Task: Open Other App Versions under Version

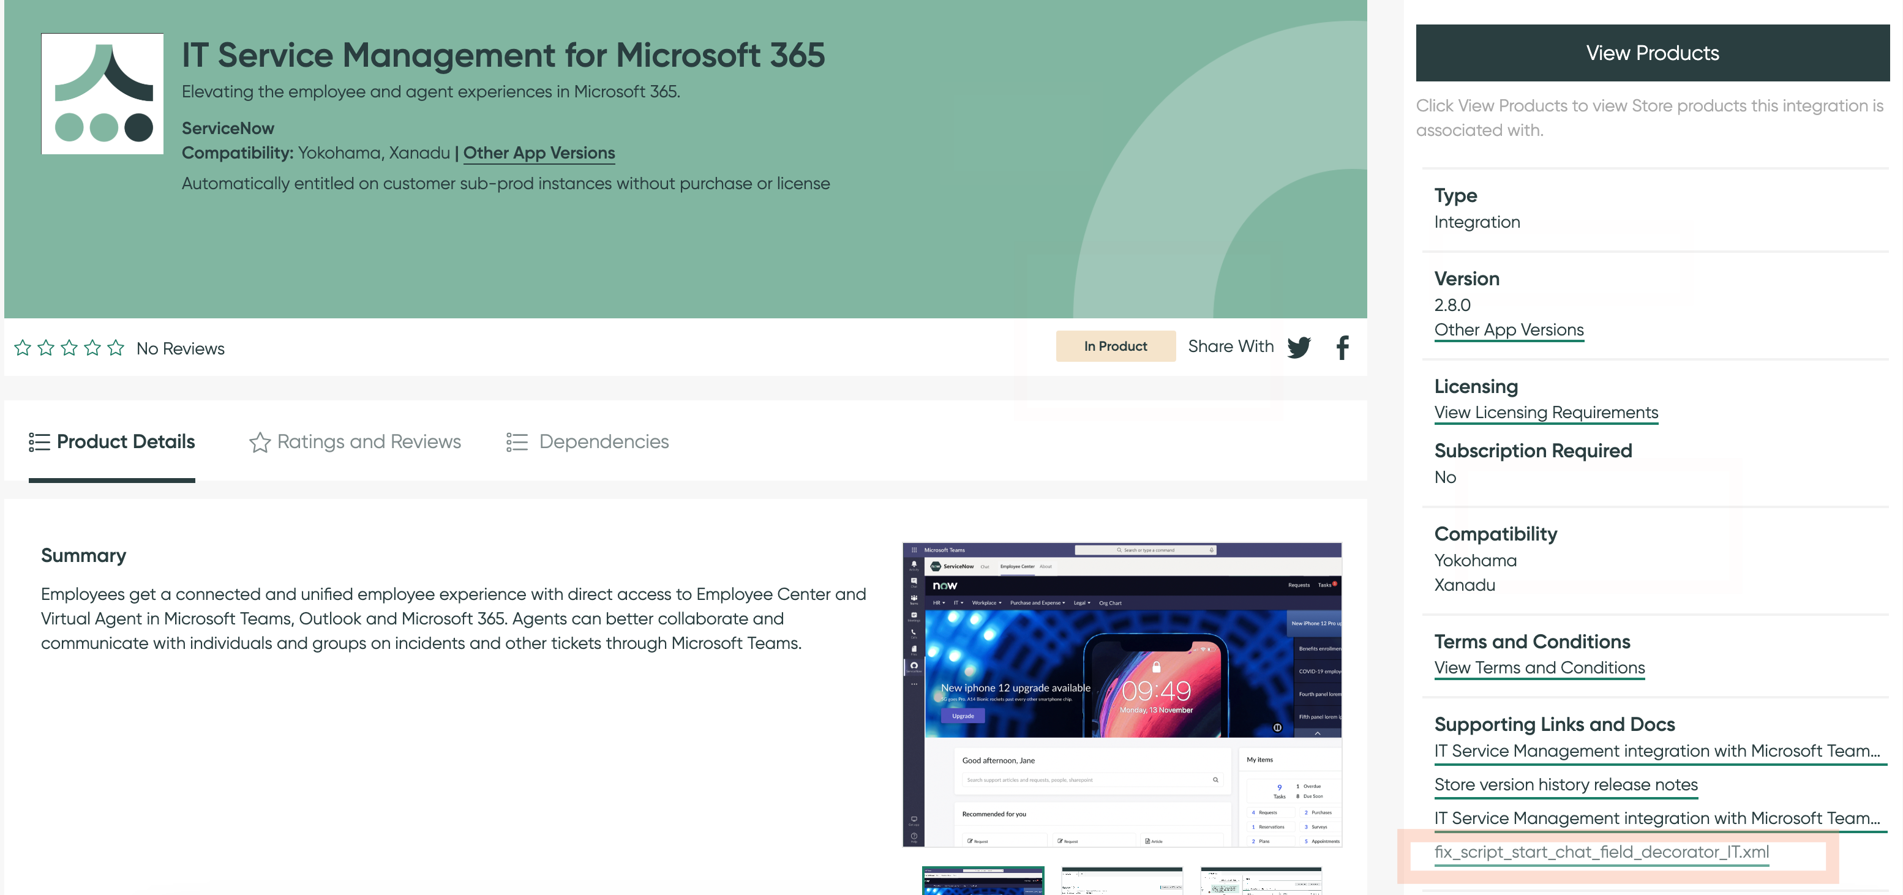Action: (1509, 330)
